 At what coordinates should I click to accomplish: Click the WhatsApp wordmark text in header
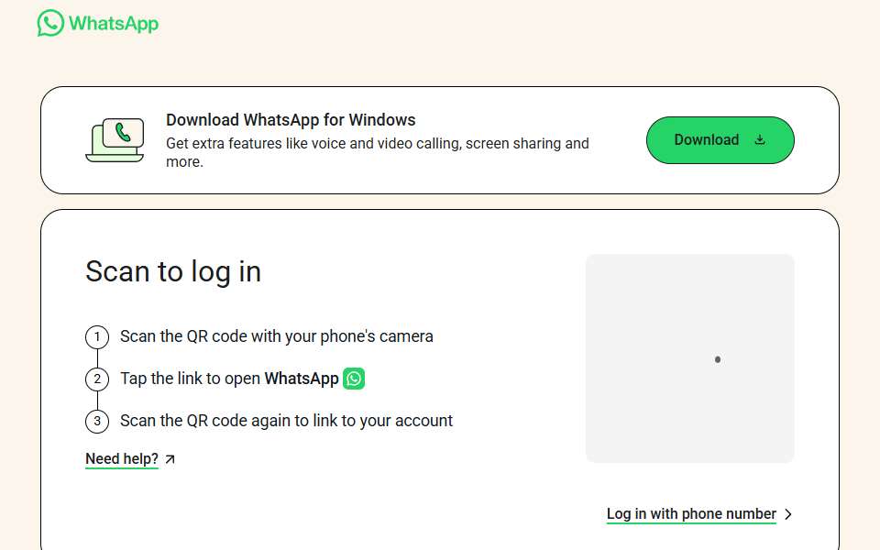pos(114,24)
